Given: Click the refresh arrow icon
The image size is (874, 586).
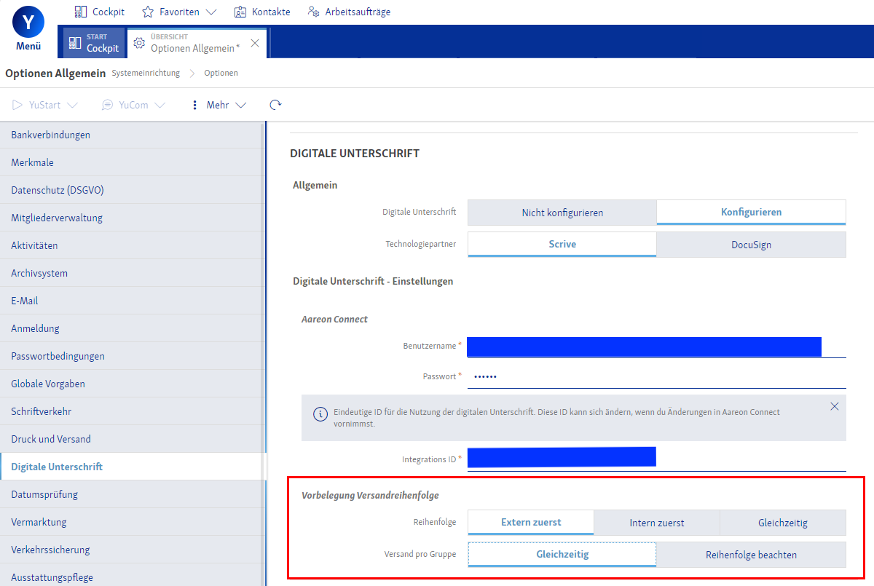Looking at the screenshot, I should (275, 105).
